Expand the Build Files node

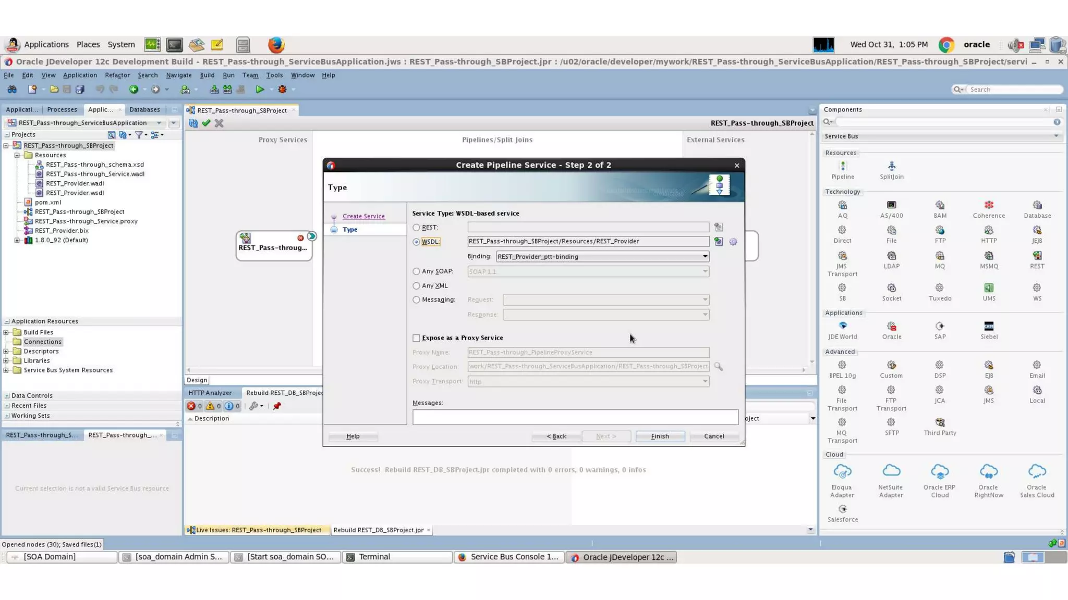6,332
